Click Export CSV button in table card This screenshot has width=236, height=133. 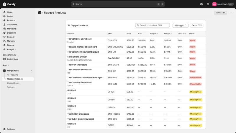(x=196, y=25)
